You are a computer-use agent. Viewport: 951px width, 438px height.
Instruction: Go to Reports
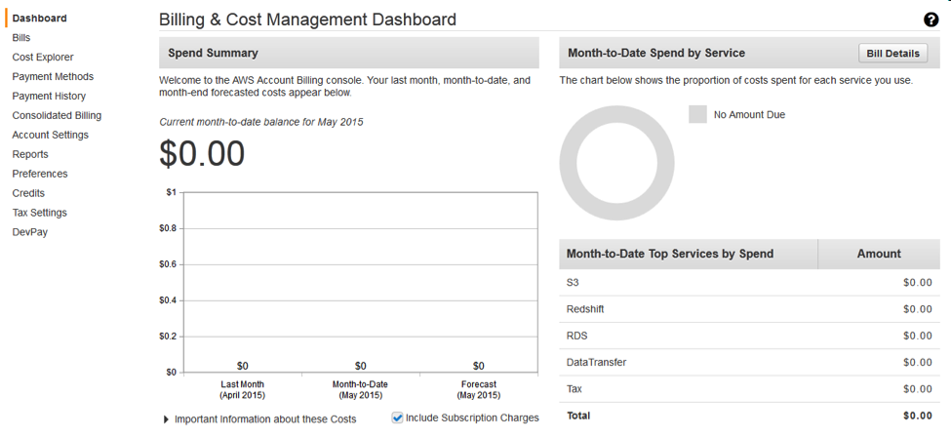[30, 154]
